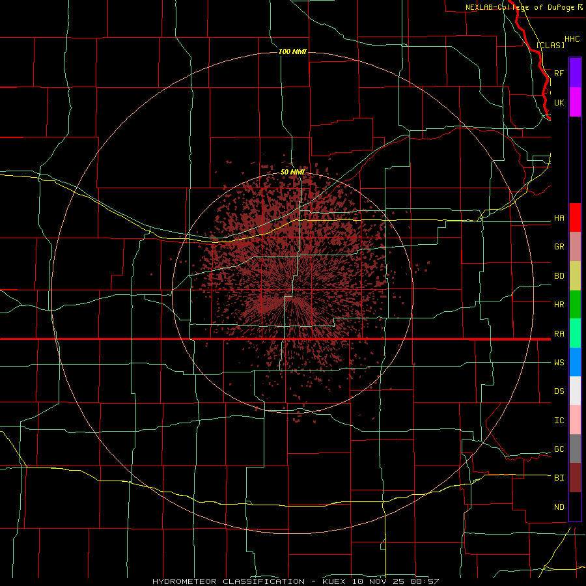Click the DS legend label
The image size is (586, 586).
point(559,391)
